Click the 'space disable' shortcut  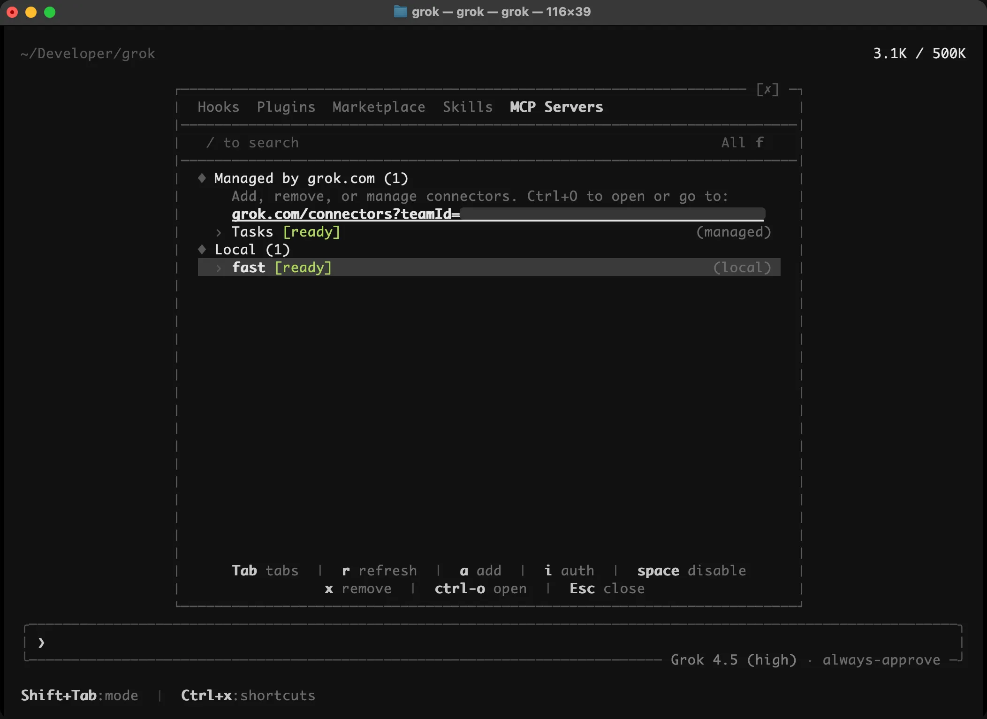691,571
